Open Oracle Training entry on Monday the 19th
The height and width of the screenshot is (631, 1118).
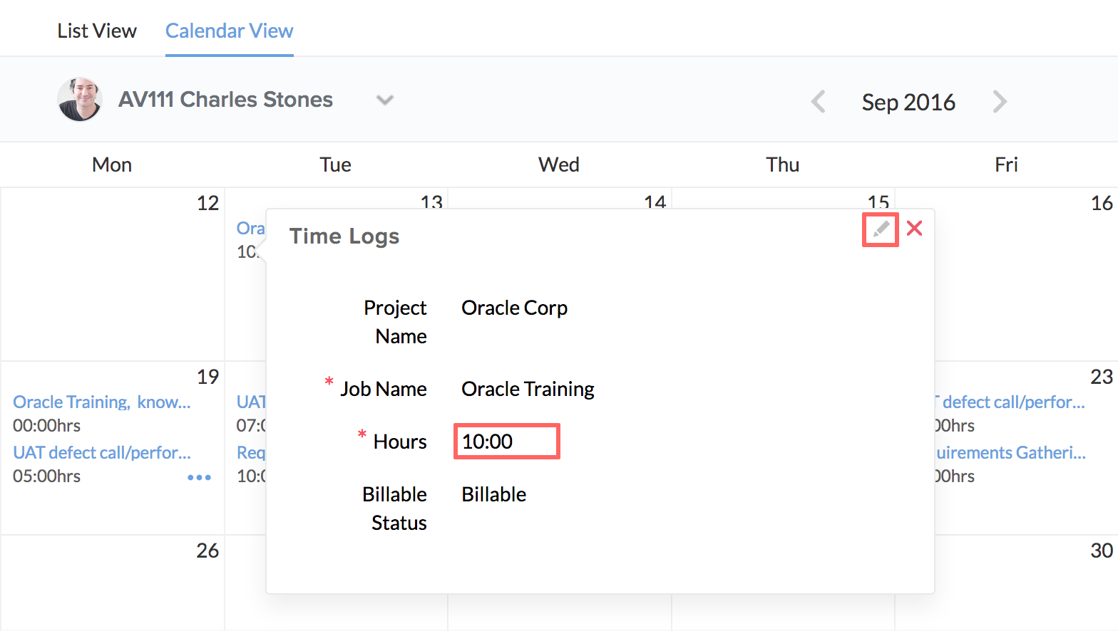point(102,402)
